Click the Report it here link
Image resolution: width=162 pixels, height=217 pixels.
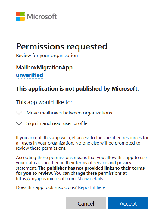[92, 187]
